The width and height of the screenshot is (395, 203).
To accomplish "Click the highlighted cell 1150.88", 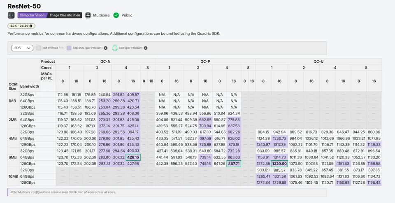I will coord(343,182).
